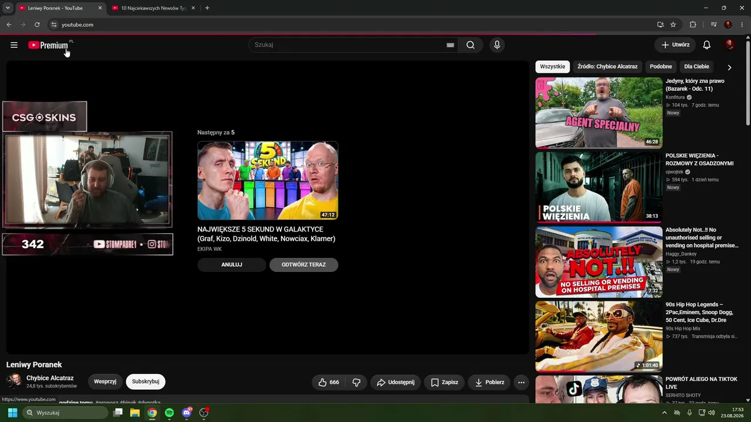The width and height of the screenshot is (751, 422).
Task: Open Task View on the taskbar
Action: coord(118,413)
